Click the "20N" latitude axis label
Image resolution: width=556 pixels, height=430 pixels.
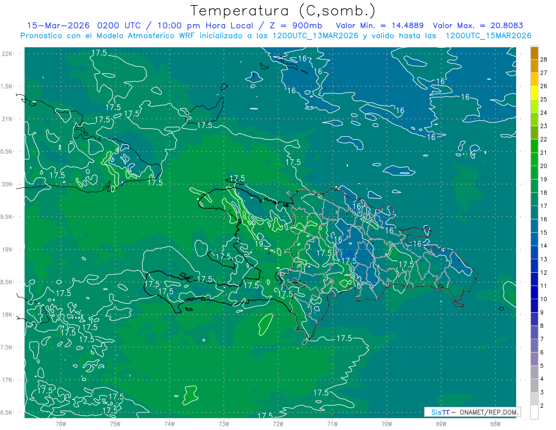point(7,184)
